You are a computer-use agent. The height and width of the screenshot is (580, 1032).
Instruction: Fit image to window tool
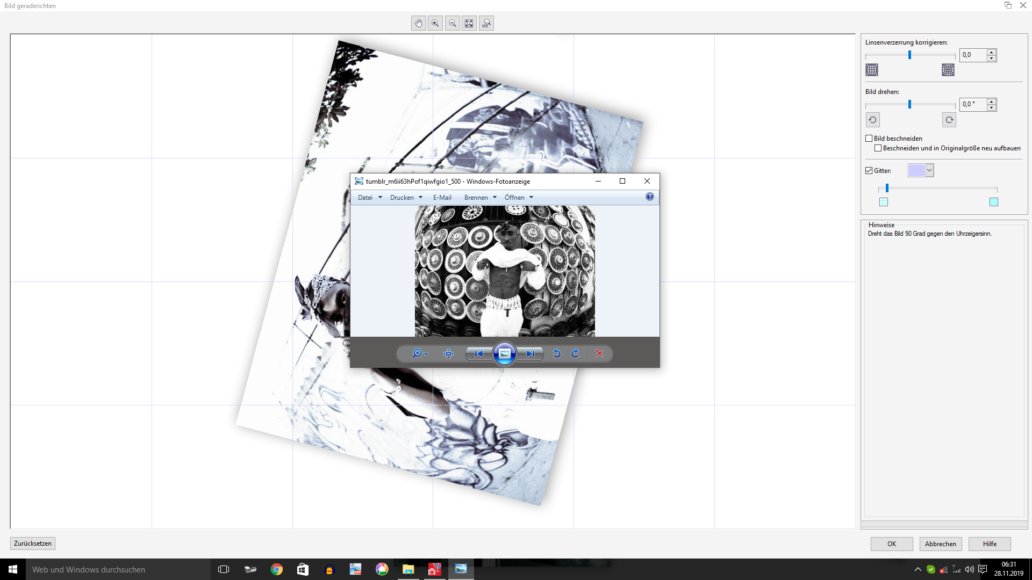click(x=469, y=24)
